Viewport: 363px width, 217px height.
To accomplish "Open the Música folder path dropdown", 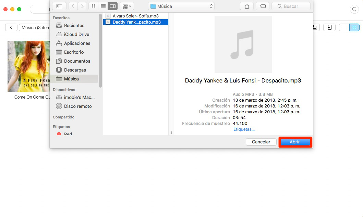I will (x=181, y=6).
